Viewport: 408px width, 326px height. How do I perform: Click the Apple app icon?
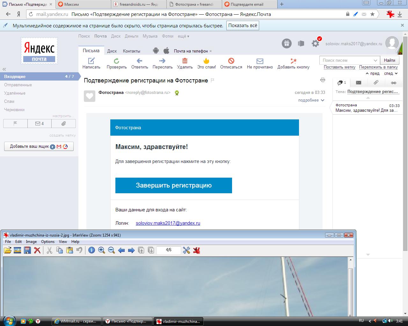point(166,51)
